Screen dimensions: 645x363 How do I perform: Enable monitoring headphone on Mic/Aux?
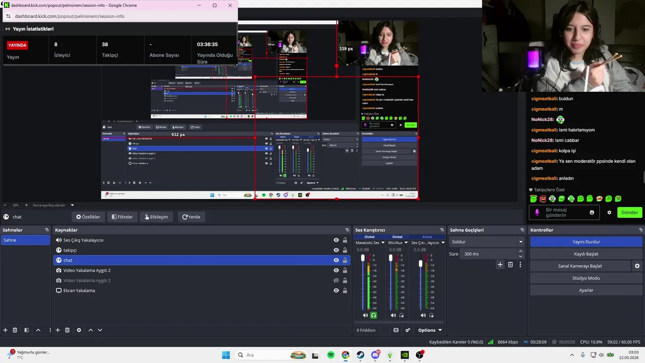coord(402,316)
